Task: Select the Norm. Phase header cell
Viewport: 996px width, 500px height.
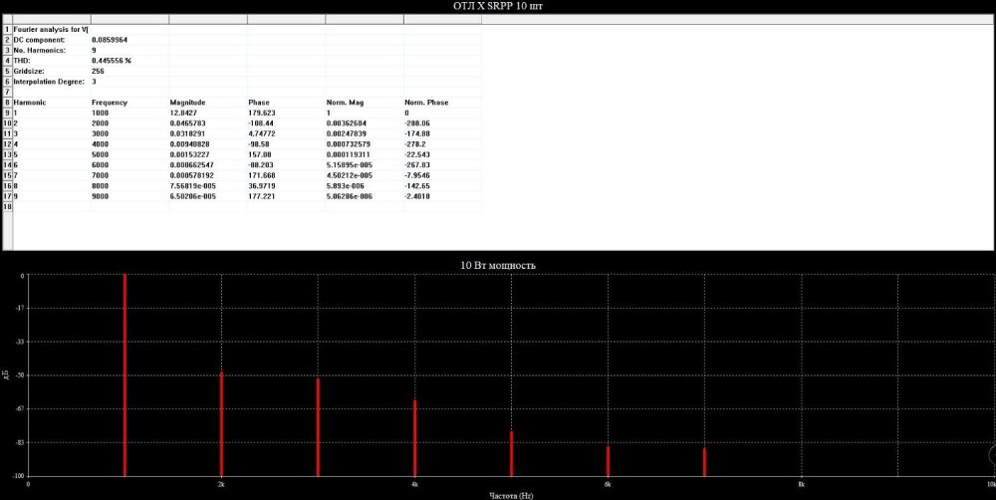Action: pos(426,103)
